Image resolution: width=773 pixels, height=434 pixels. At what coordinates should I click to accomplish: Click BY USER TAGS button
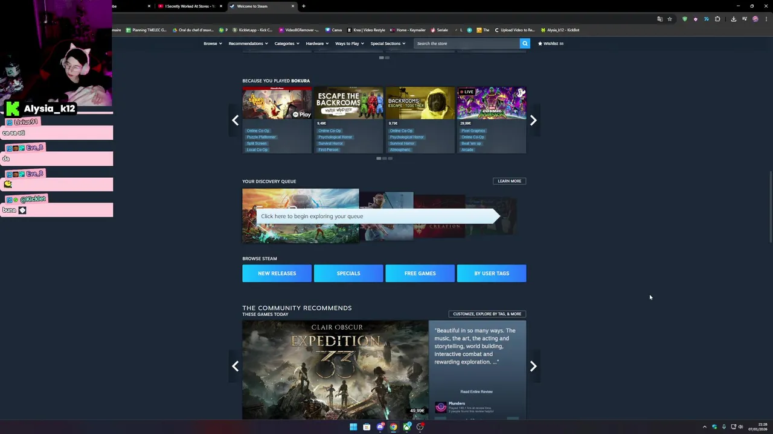(492, 273)
